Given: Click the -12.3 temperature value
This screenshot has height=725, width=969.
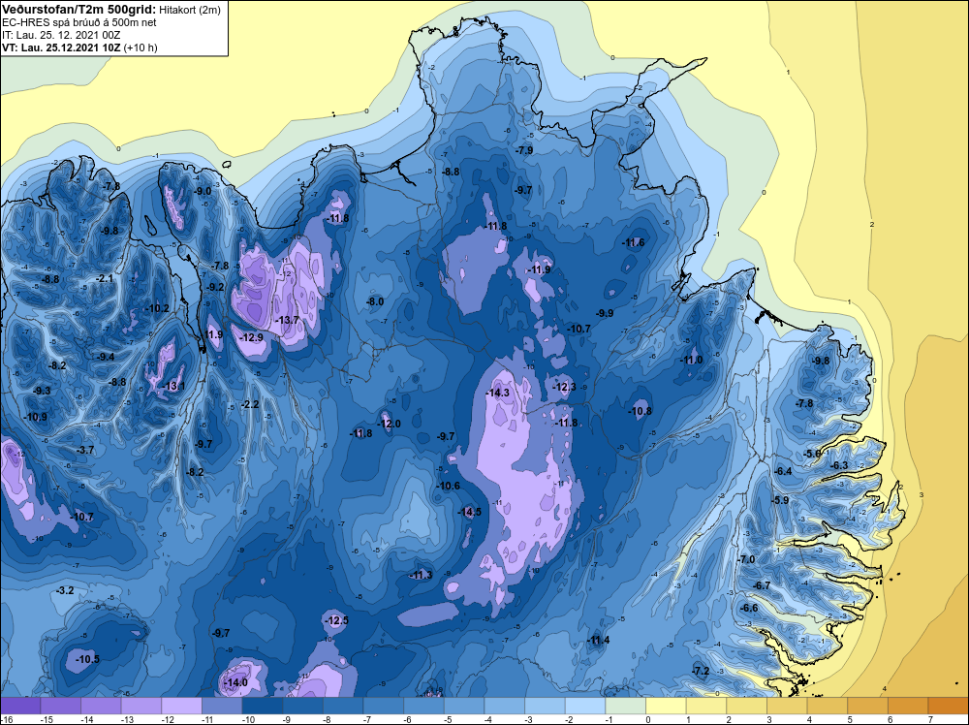Looking at the screenshot, I should (x=564, y=387).
